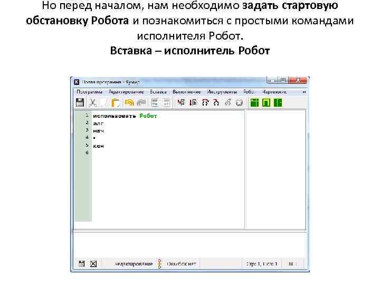Open the green Robot window icon

click(254, 102)
